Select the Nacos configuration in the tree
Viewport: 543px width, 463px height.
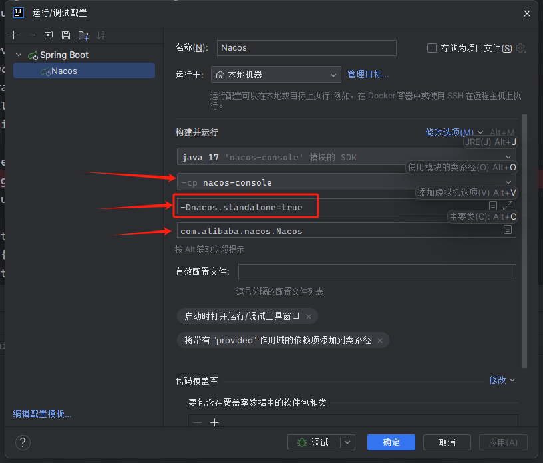[x=84, y=71]
